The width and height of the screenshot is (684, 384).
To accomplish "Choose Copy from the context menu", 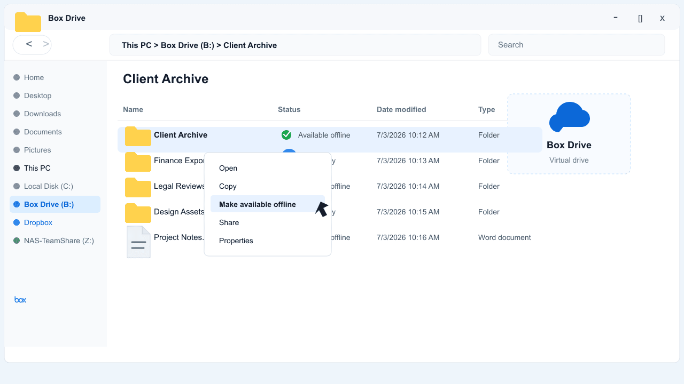I will coord(268,186).
